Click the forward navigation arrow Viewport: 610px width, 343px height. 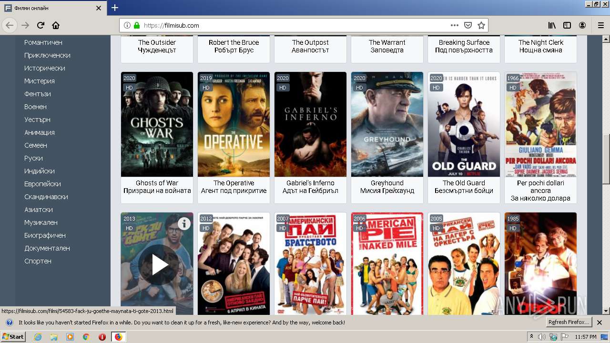pos(25,25)
